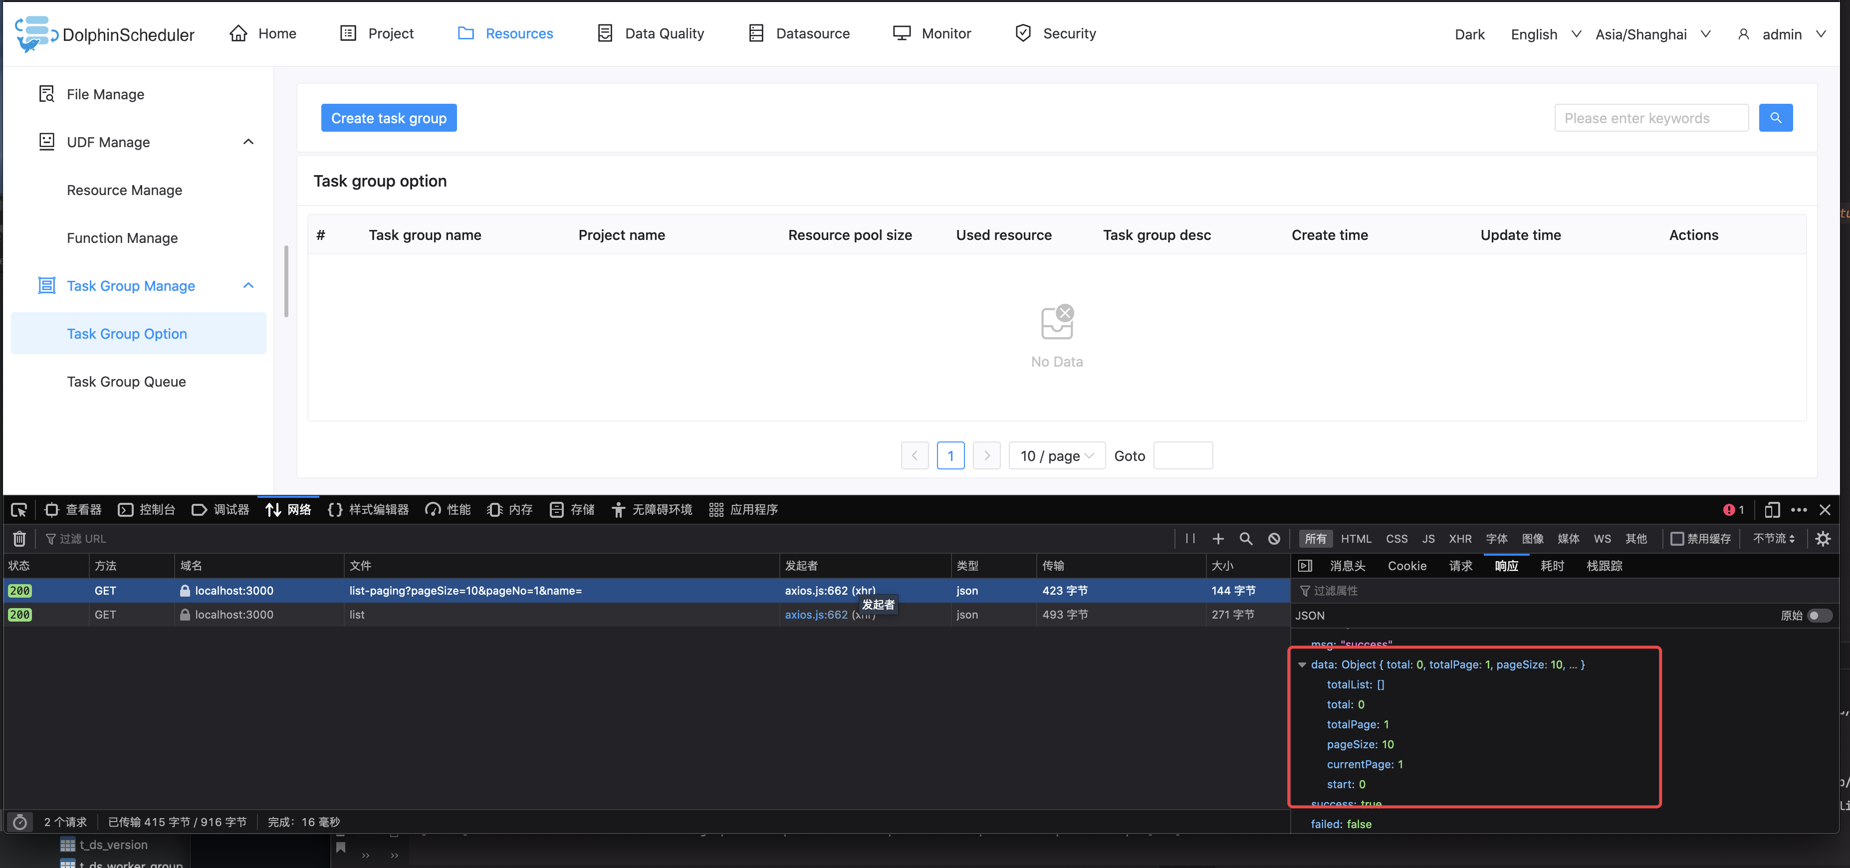
Task: Open the 不节流 throttling dropdown
Action: coord(1773,538)
